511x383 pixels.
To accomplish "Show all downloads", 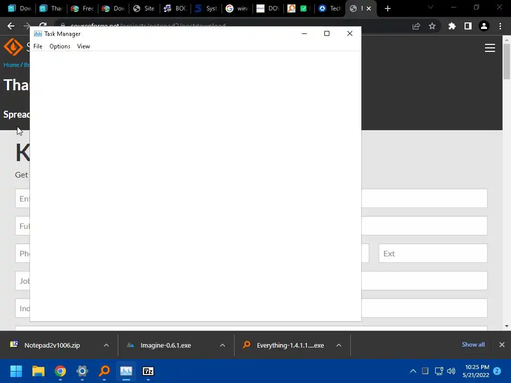I will [x=473, y=345].
